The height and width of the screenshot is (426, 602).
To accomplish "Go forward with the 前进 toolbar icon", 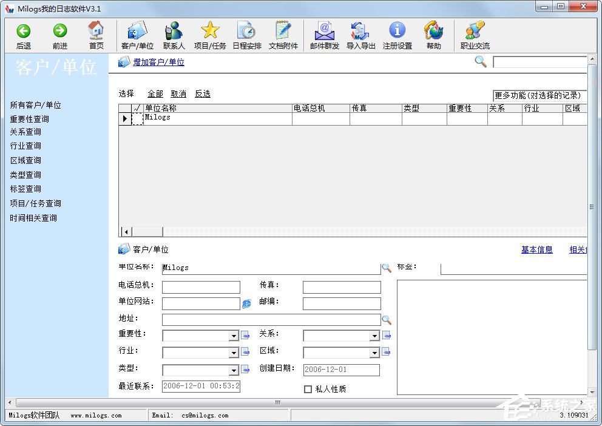I will point(60,35).
